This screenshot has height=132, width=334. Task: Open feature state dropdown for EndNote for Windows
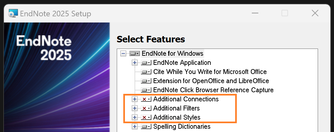(134, 53)
